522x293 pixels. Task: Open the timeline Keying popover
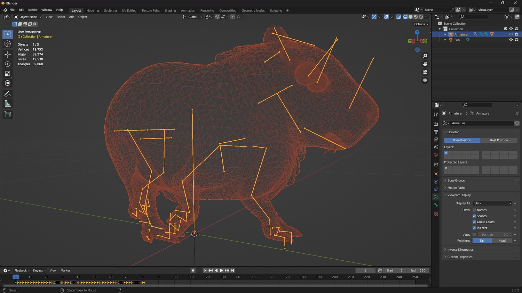39,270
